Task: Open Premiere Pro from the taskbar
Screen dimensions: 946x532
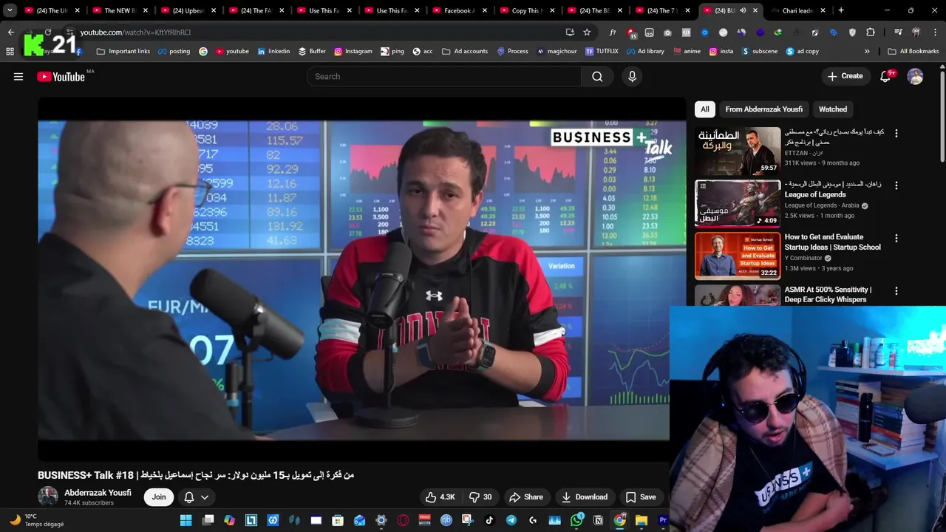Action: [x=663, y=520]
